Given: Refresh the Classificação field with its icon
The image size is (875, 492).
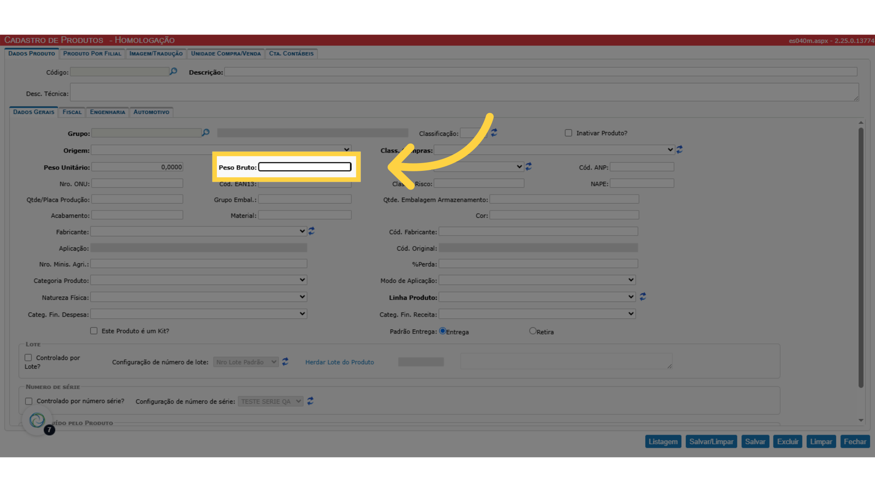Looking at the screenshot, I should point(494,133).
